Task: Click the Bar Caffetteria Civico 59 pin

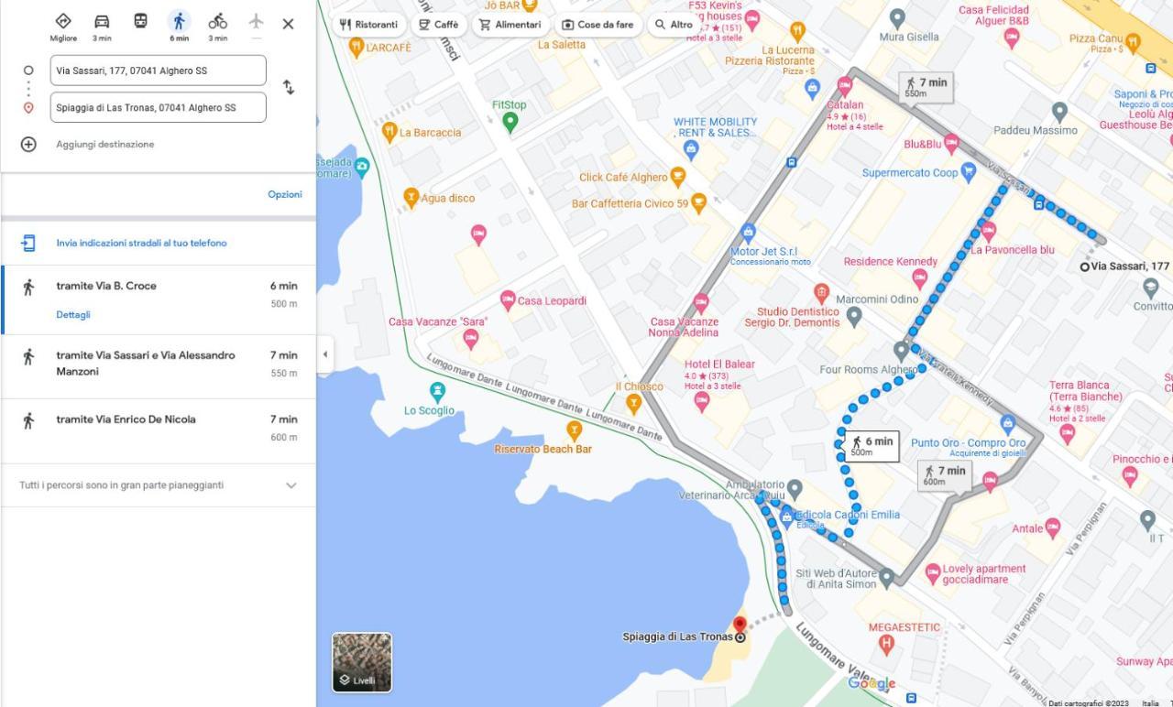Action: click(x=698, y=202)
